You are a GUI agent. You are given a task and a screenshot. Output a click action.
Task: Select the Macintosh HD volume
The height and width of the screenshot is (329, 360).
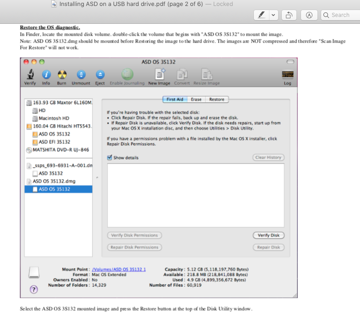point(59,118)
